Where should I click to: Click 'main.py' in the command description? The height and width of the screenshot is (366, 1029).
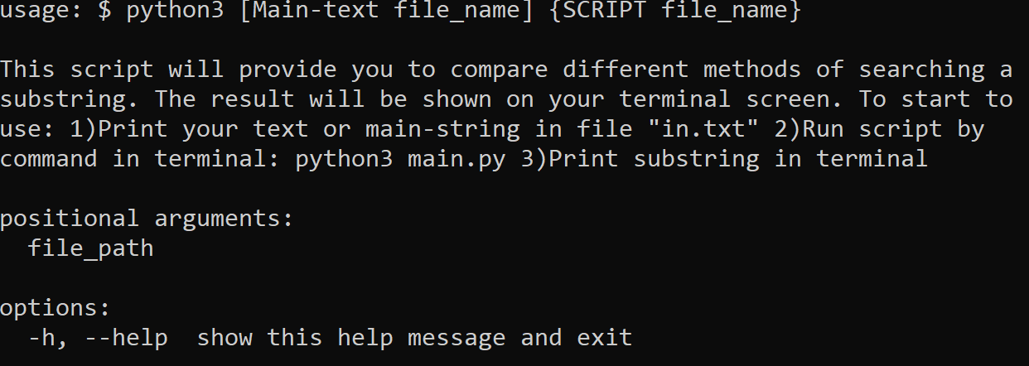[456, 159]
